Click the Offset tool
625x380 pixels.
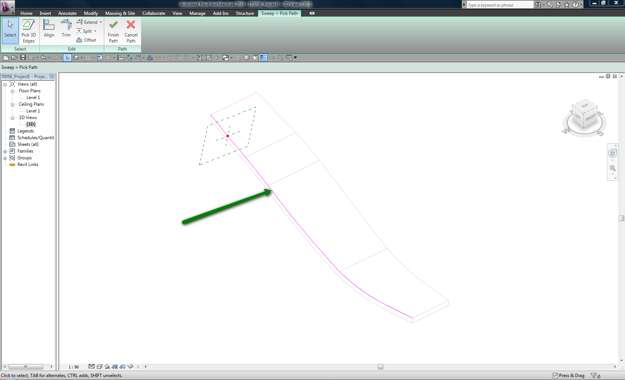[x=86, y=40]
